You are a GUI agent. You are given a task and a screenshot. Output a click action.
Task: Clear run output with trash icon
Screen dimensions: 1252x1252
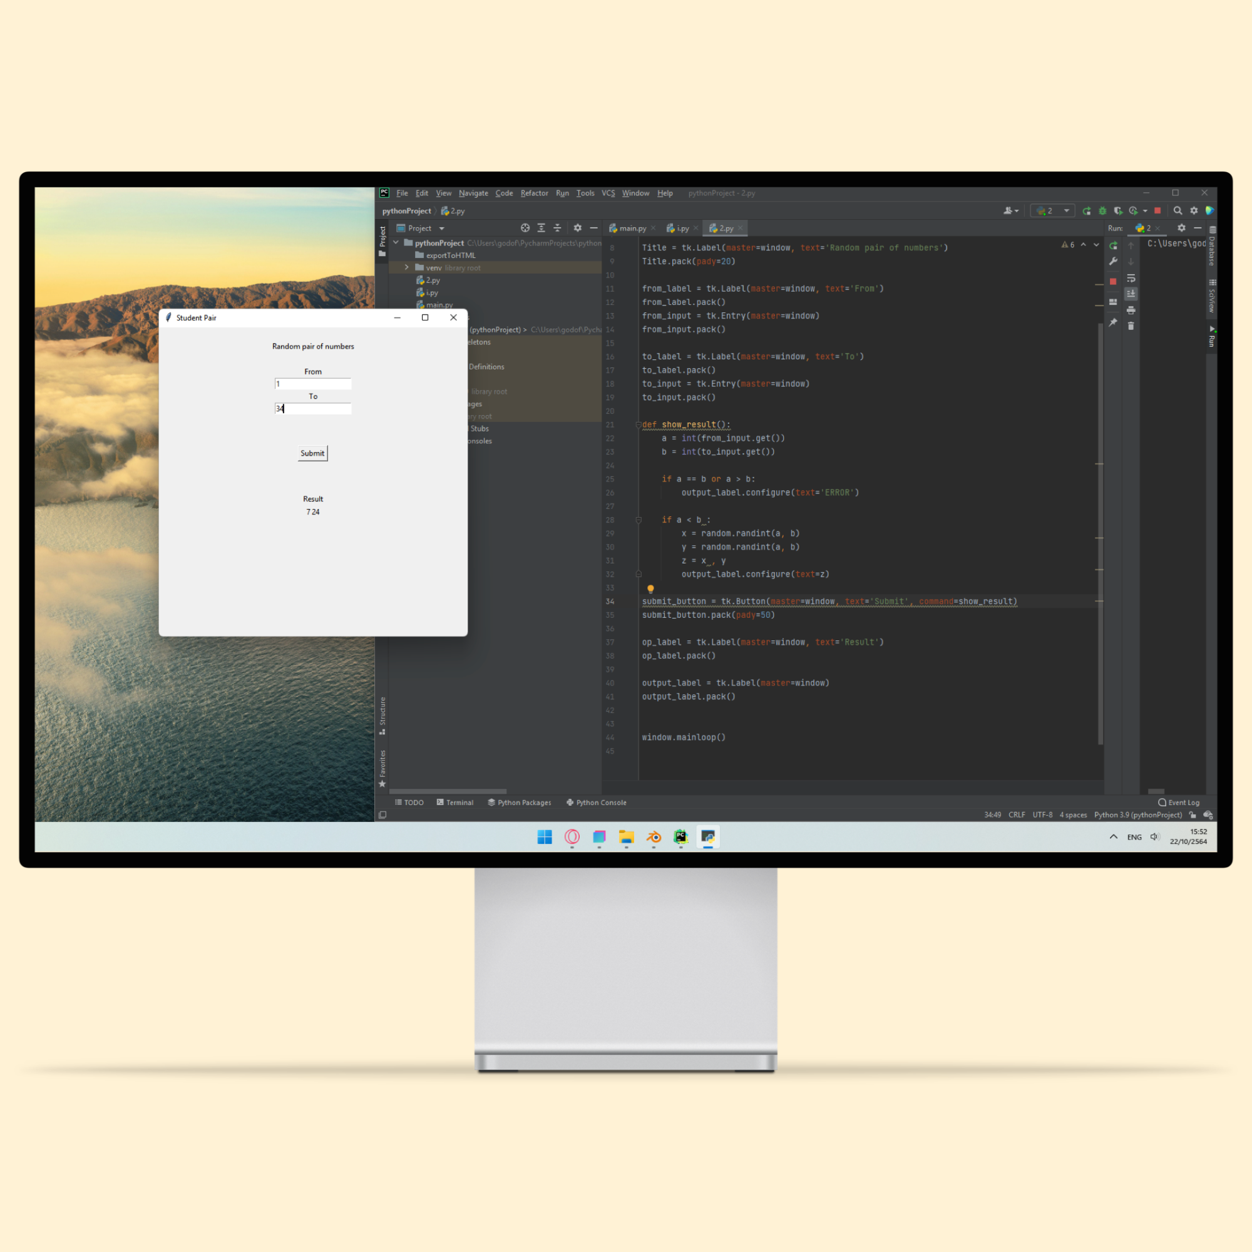point(1131,326)
